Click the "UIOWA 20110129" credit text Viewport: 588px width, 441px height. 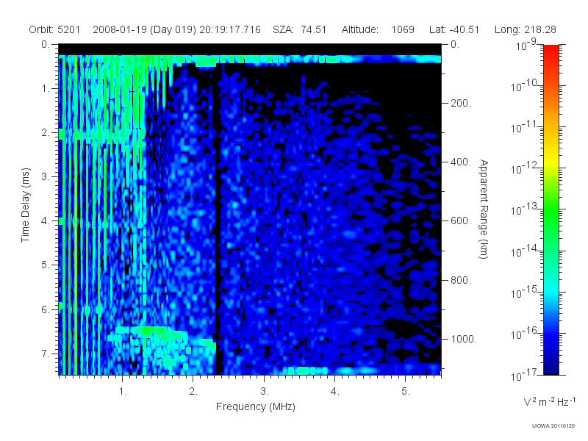coord(553,426)
